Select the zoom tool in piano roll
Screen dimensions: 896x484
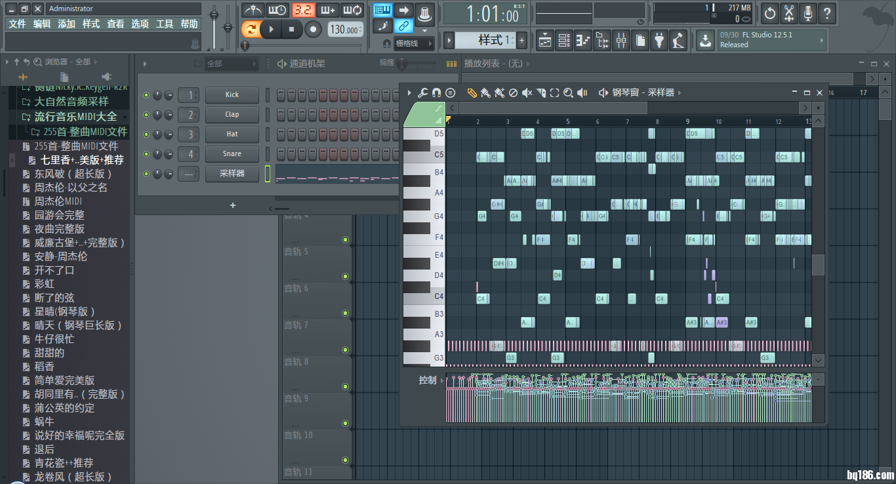pos(569,93)
